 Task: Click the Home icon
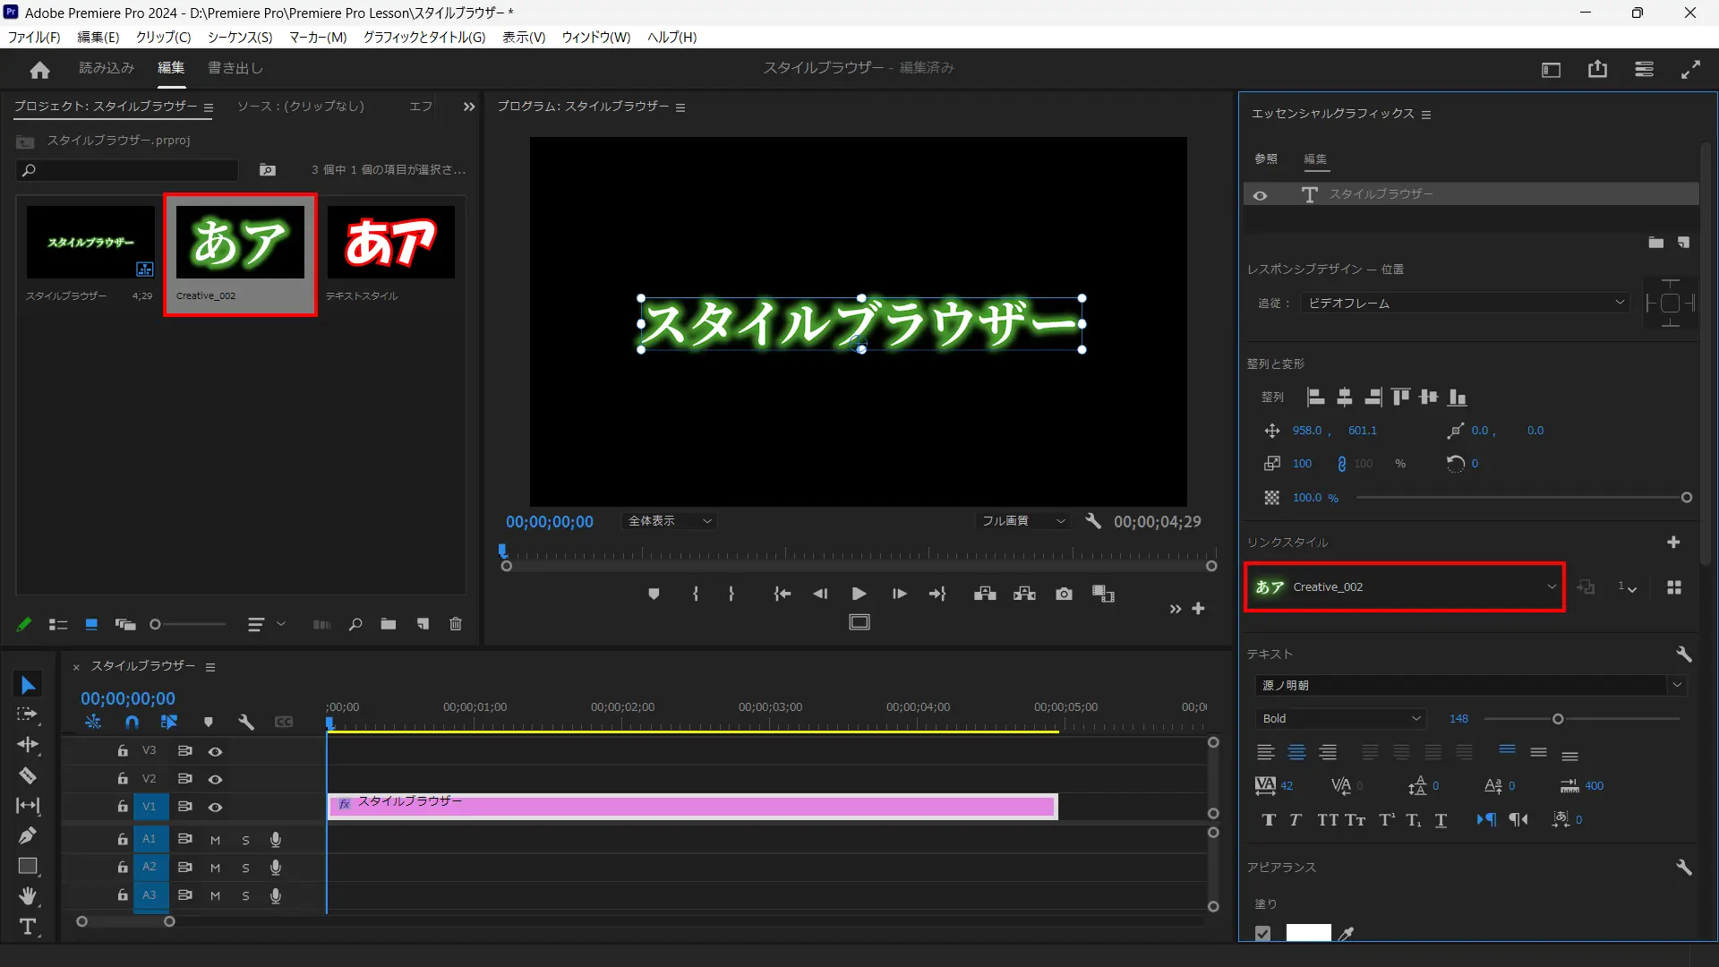pos(39,69)
